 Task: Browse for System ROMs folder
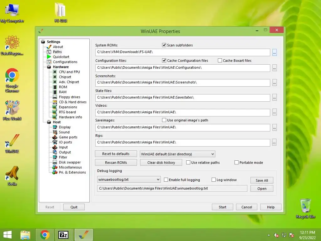[275, 52]
